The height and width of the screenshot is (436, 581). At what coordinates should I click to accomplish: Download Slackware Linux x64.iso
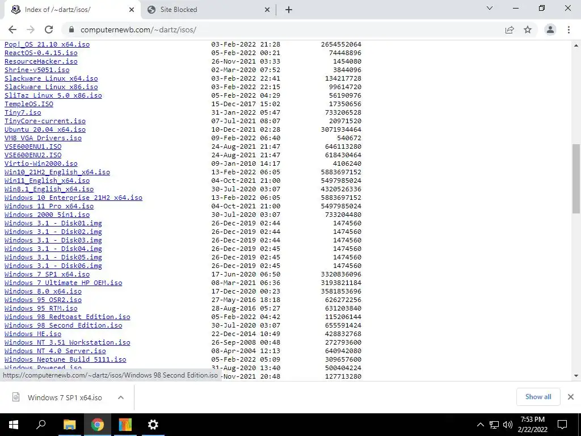click(51, 78)
